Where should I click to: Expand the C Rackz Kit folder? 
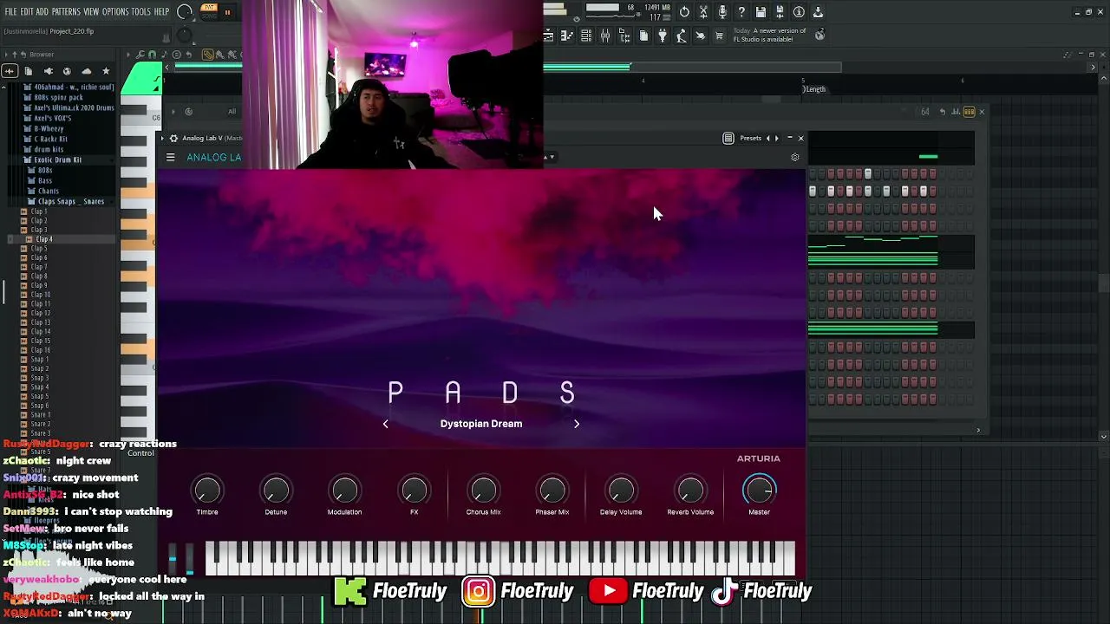[x=50, y=139]
